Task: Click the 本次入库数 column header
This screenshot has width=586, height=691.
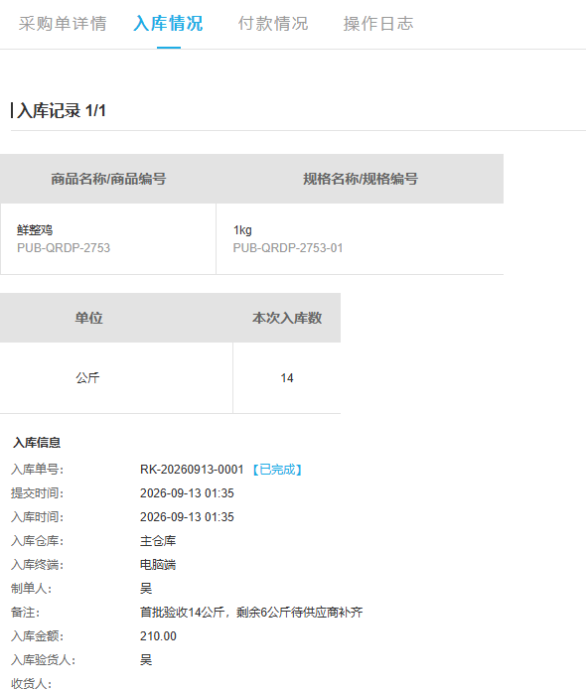Action: [287, 318]
